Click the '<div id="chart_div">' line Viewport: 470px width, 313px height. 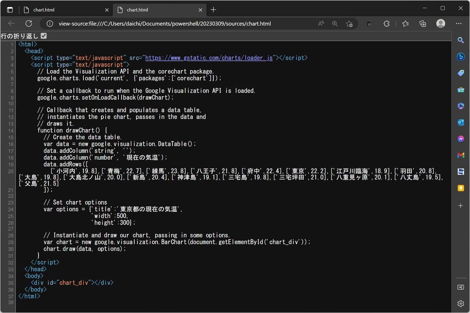(72, 282)
